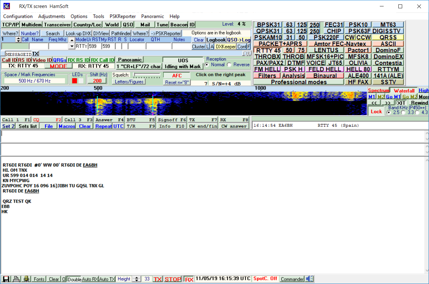Select BPSK31 mode
The width and height of the screenshot is (429, 284).
268,25
